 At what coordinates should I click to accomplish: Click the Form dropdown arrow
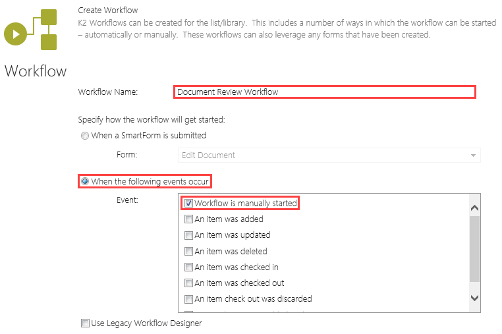coord(473,155)
